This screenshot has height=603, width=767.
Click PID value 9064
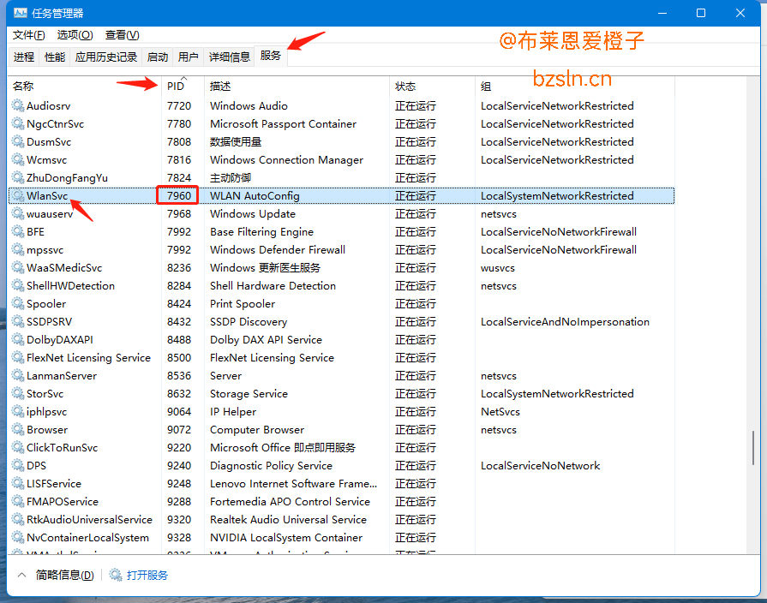click(x=179, y=412)
